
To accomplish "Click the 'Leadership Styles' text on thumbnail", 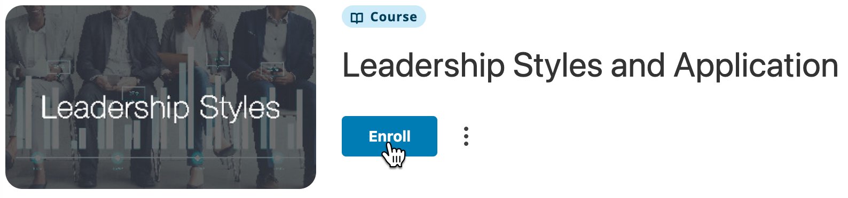I will 161,108.
